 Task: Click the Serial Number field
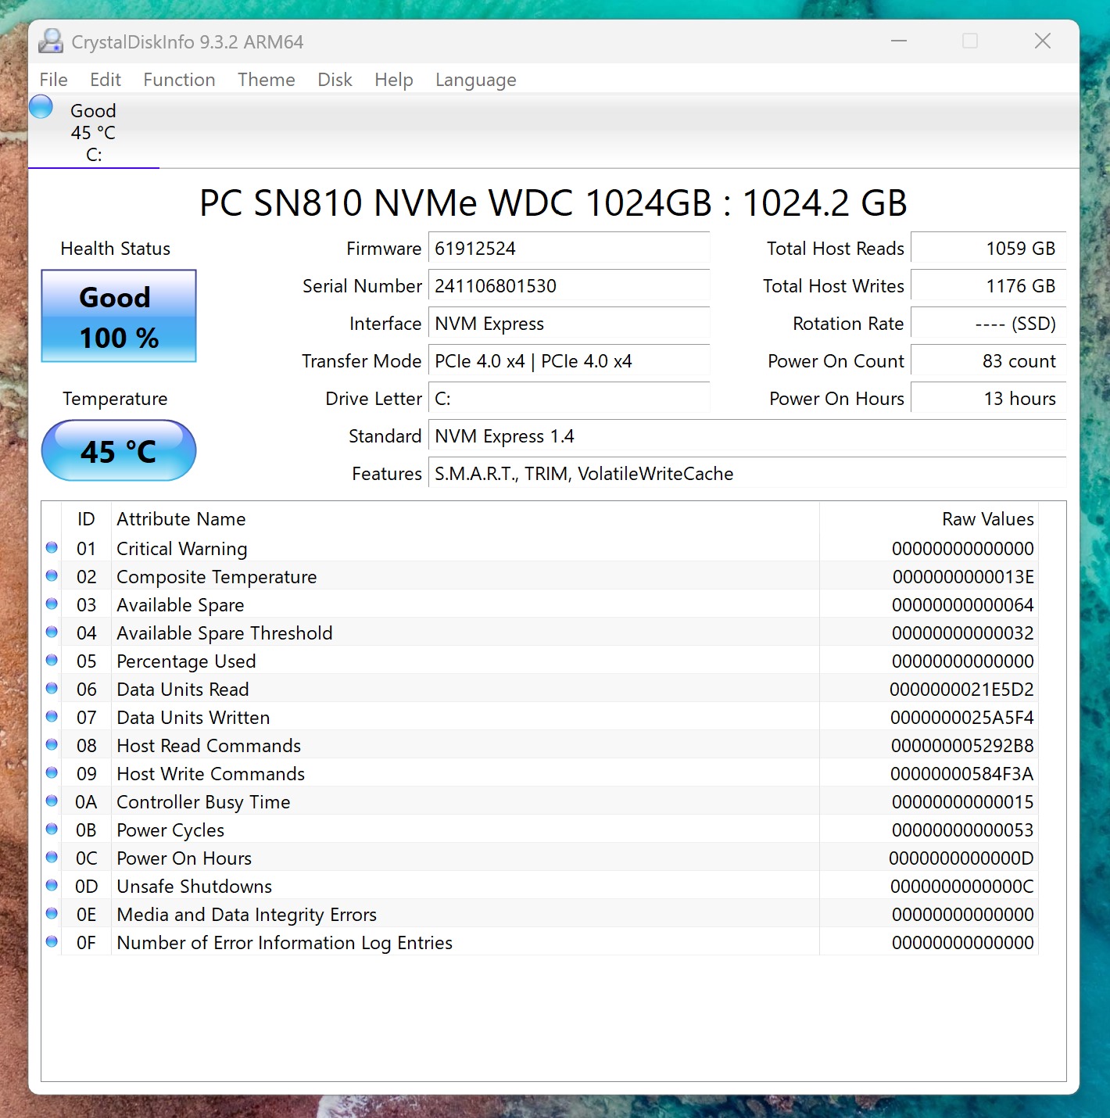point(568,285)
